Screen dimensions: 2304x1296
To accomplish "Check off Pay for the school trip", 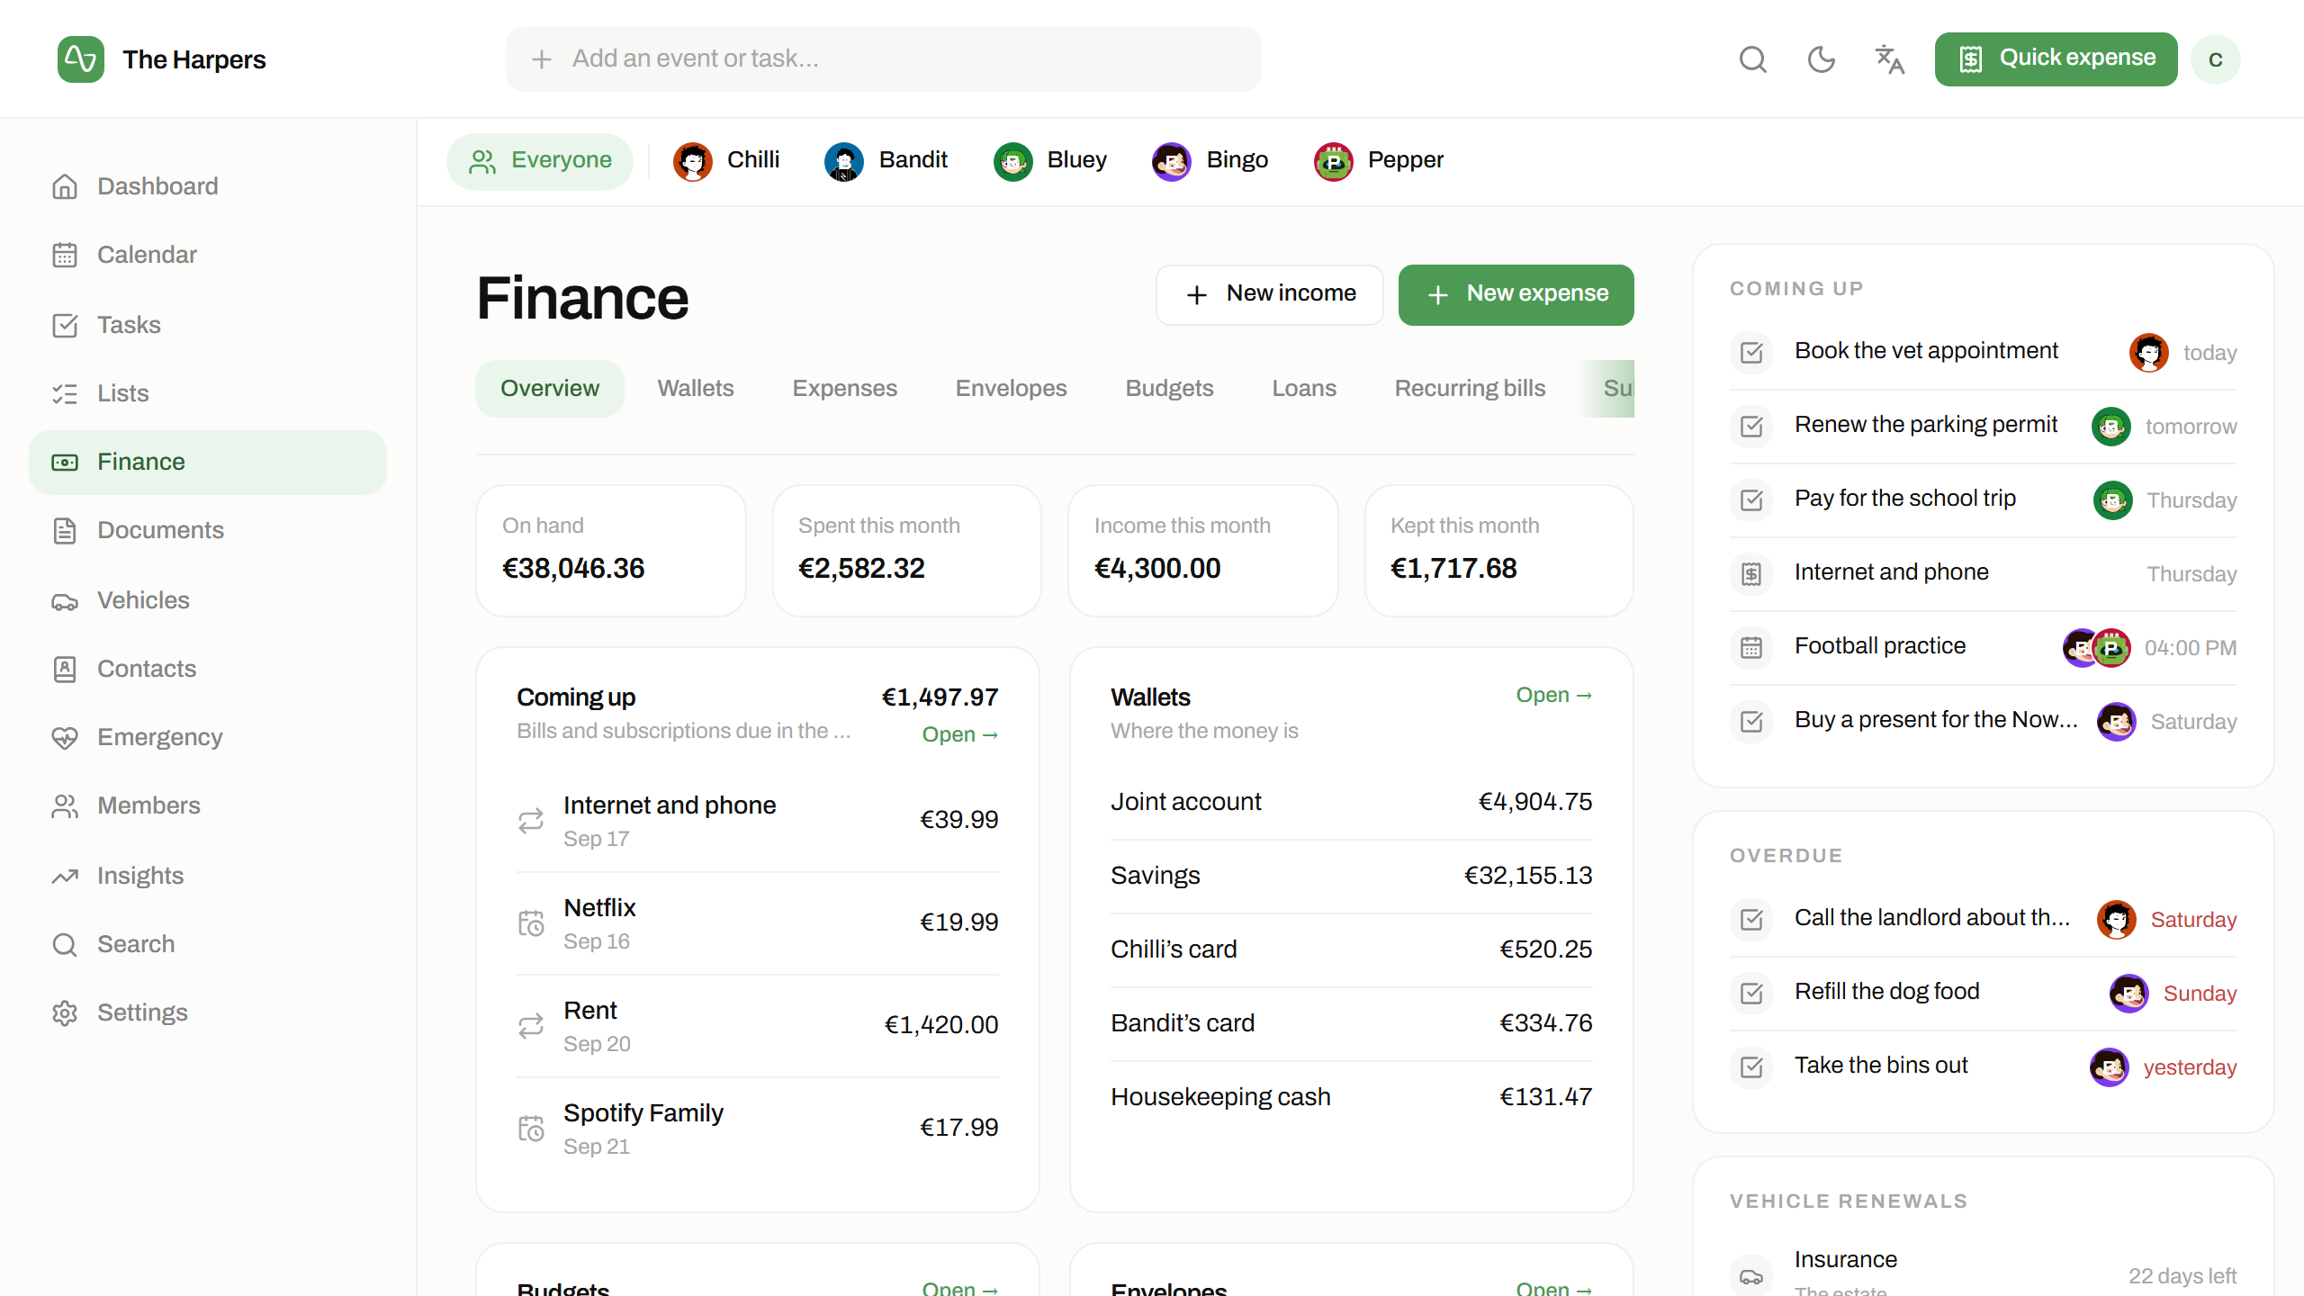I will tap(1751, 499).
